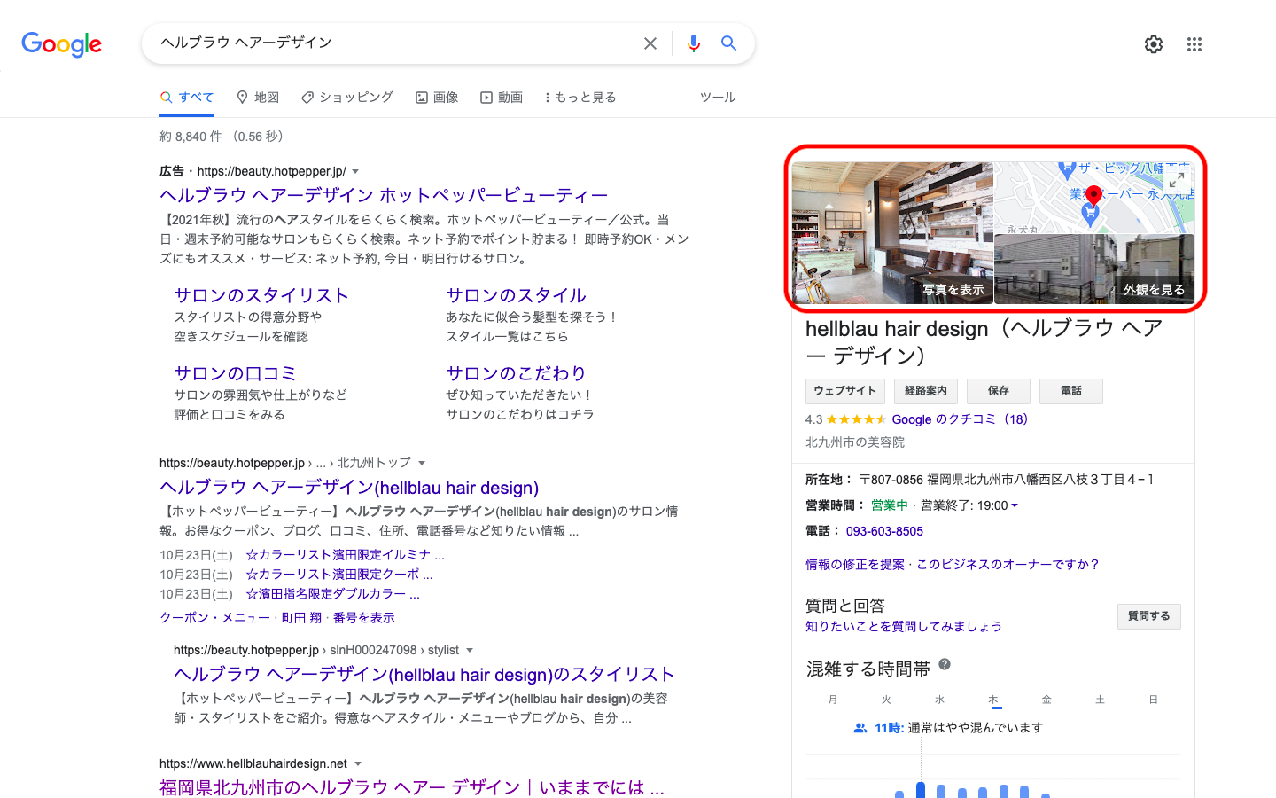
Task: Click the magnifier search icon
Action: tap(729, 43)
